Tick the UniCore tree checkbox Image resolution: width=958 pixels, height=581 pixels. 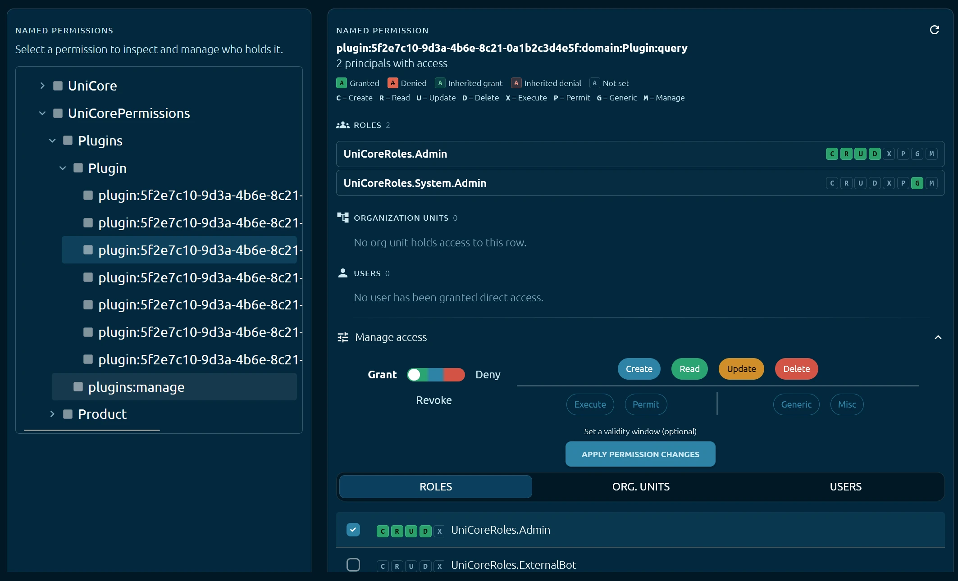tap(58, 86)
